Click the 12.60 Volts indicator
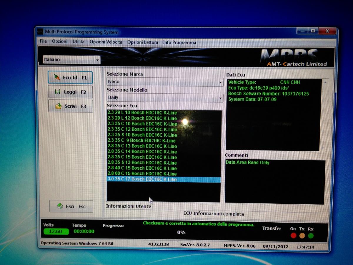Viewport: 353px width, 265px height. pos(56,231)
